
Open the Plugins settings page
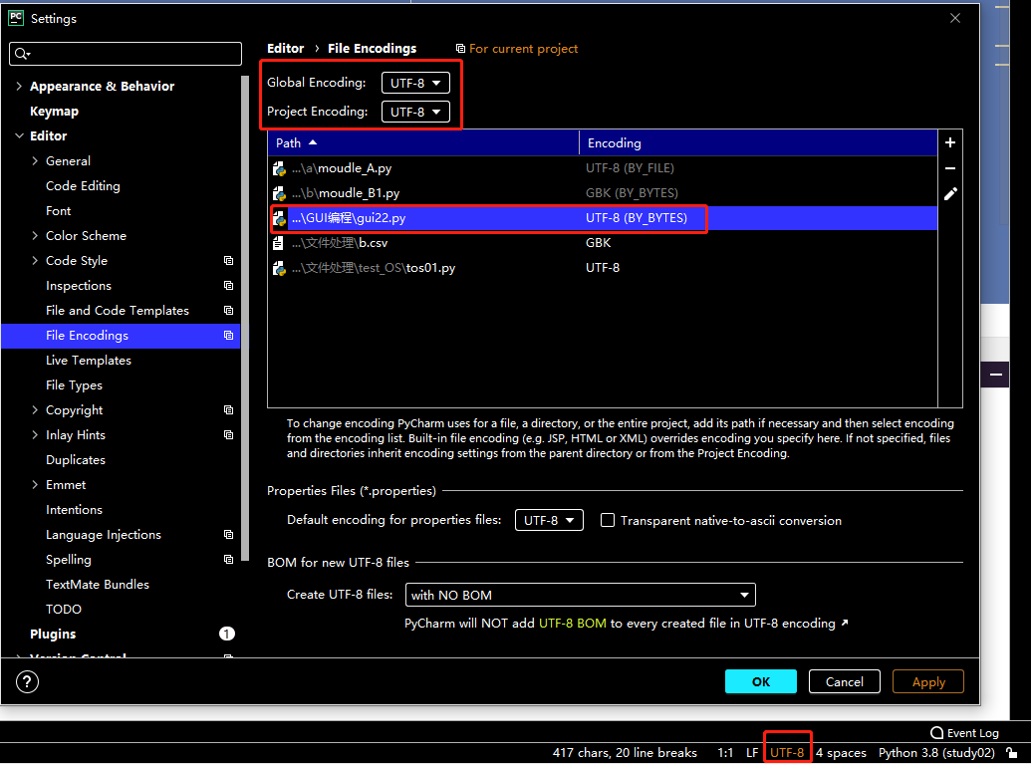[53, 634]
